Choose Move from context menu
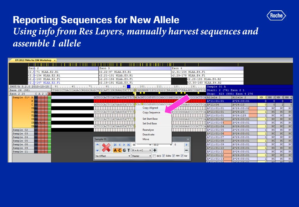 (x=146, y=139)
